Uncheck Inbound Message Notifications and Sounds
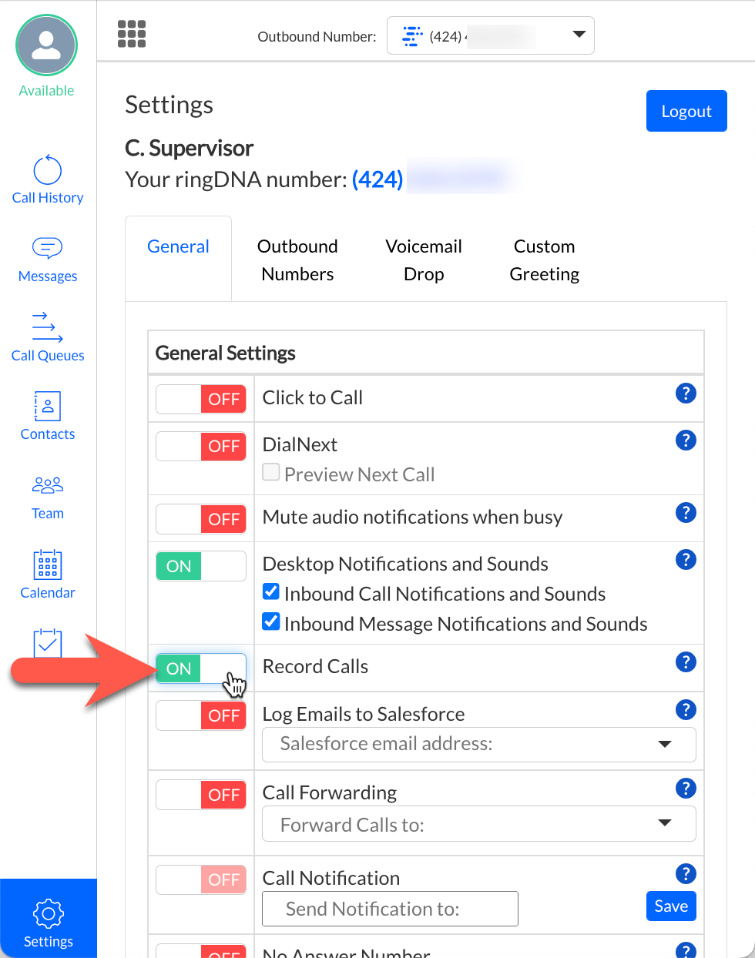The image size is (755, 958). click(271, 621)
